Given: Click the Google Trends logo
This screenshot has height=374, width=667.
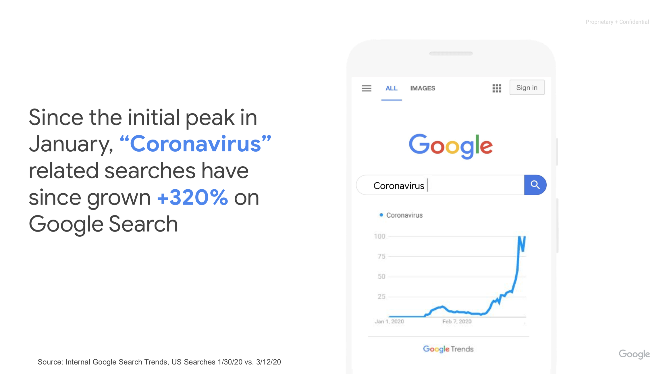Looking at the screenshot, I should [x=448, y=349].
